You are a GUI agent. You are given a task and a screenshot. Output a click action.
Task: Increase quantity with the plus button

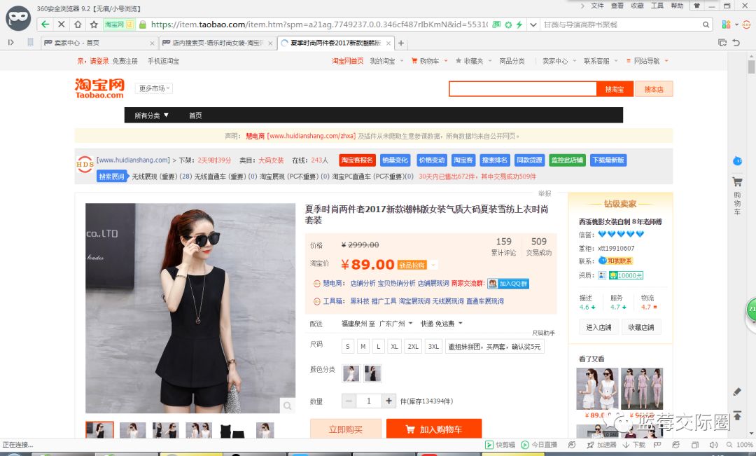[x=388, y=401]
